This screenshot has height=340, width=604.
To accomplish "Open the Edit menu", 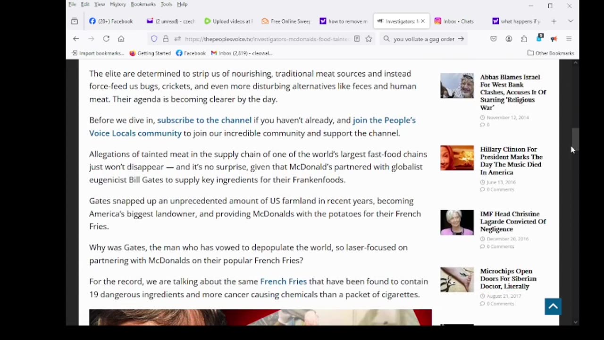I will 85,4.
